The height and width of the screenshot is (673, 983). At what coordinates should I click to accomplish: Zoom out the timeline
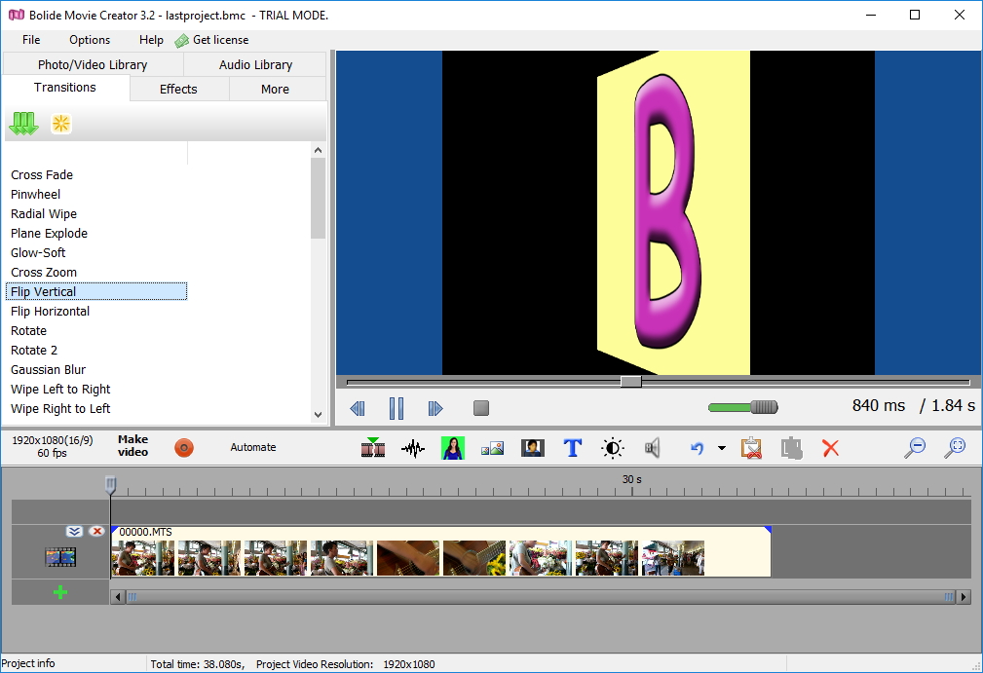pyautogui.click(x=916, y=447)
